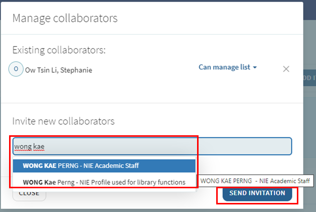Click the partially hidden button behind the dialog's right edge

pyautogui.click(x=309, y=77)
